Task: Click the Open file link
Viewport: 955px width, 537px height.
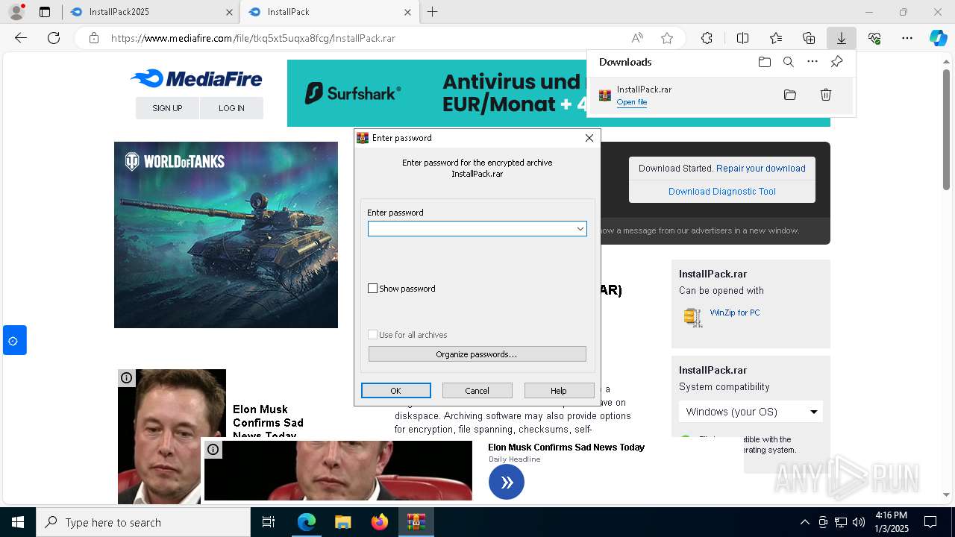Action: coord(632,102)
